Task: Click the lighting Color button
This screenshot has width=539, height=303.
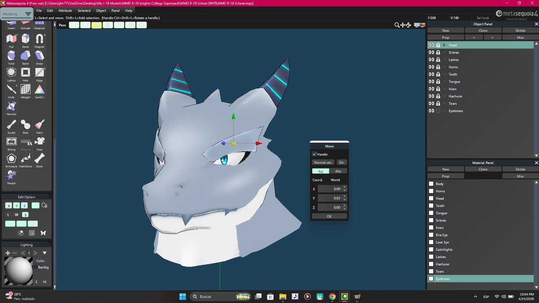Action: [40, 260]
